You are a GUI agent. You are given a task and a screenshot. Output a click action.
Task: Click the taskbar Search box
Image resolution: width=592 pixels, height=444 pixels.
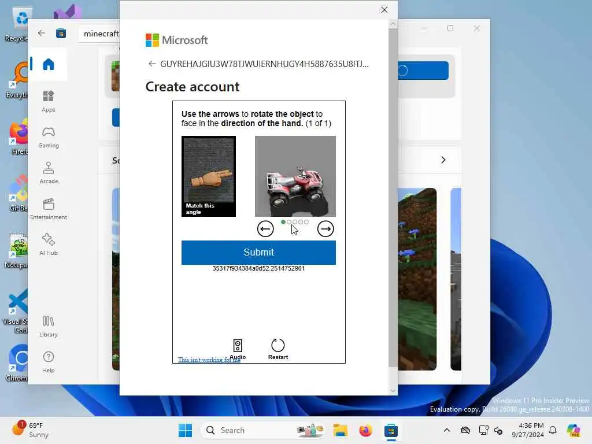tap(264, 430)
